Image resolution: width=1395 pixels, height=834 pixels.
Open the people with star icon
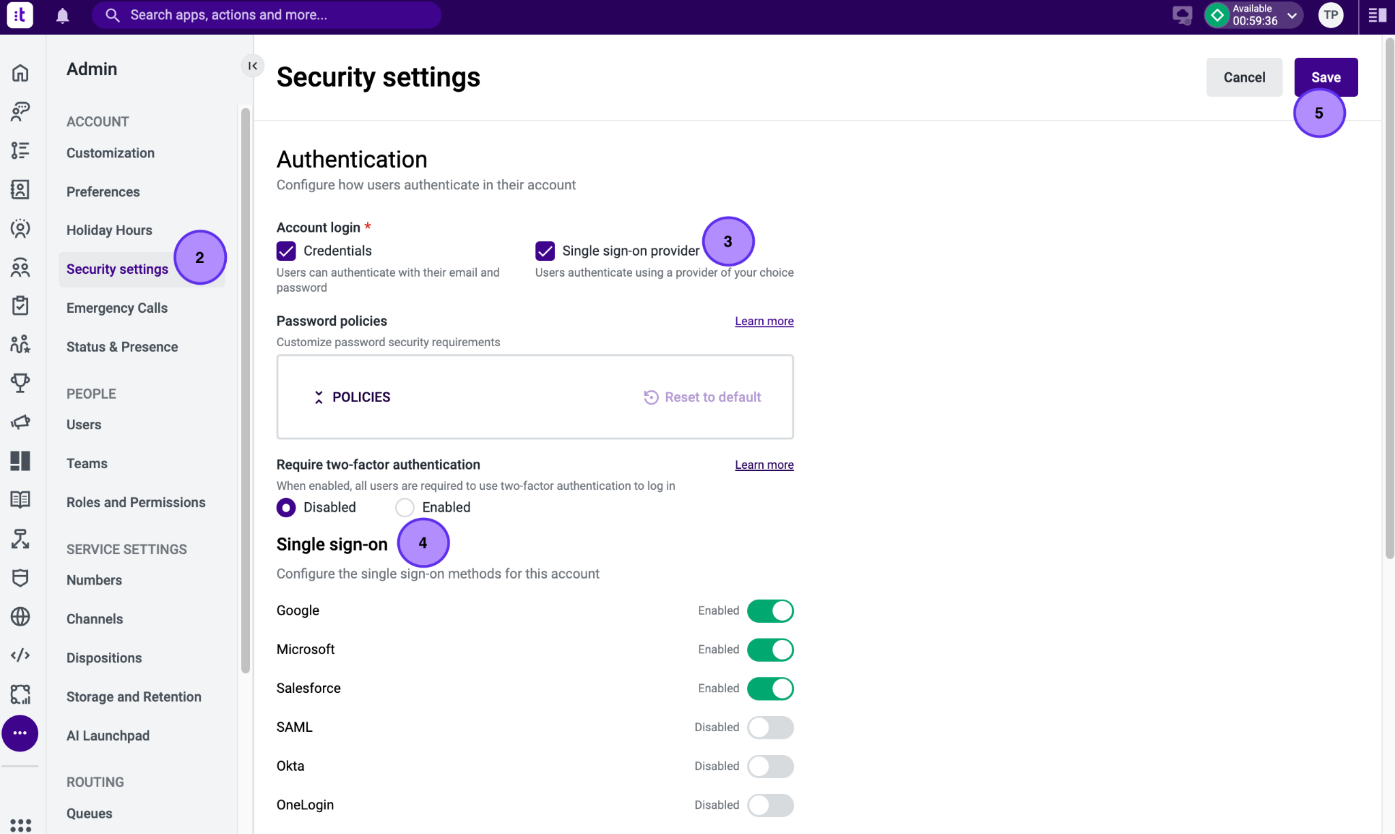tap(20, 345)
